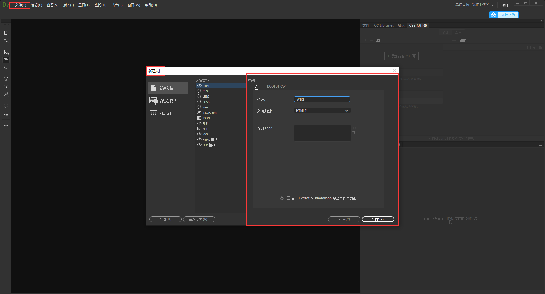Select CSS document type in list
This screenshot has width=545, height=294.
(221, 91)
